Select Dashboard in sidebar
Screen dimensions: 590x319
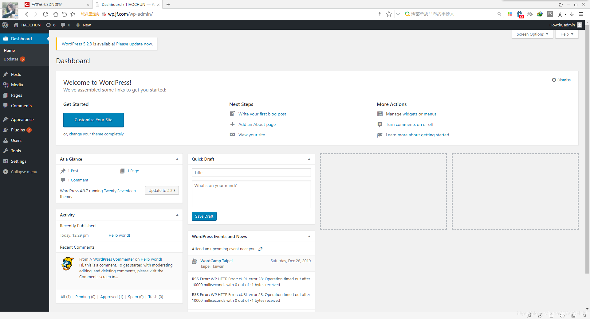25,39
